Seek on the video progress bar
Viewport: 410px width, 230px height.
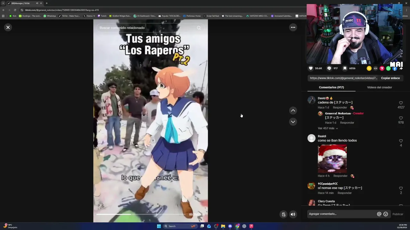click(141, 214)
